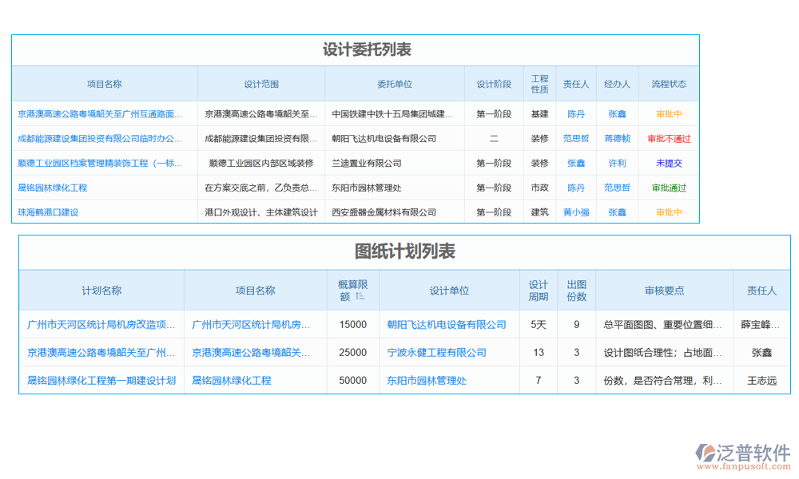Click handler 蒋德帧 in second row

tap(617, 138)
